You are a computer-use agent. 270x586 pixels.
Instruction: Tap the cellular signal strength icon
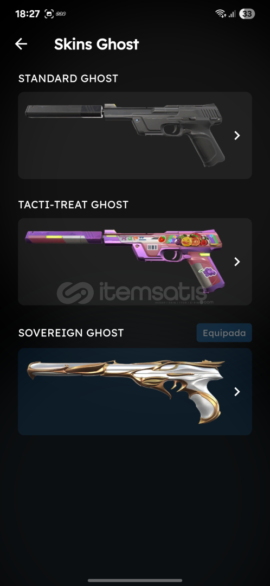[232, 14]
